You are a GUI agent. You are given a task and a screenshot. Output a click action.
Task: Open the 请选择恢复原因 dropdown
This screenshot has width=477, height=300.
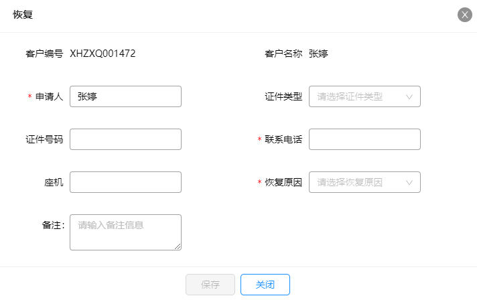coord(364,182)
